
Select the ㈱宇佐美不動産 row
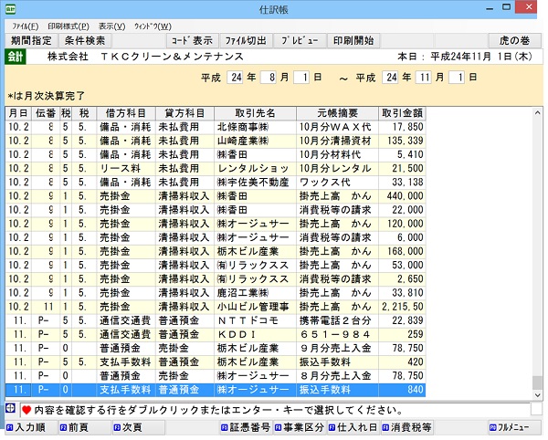[216, 182]
